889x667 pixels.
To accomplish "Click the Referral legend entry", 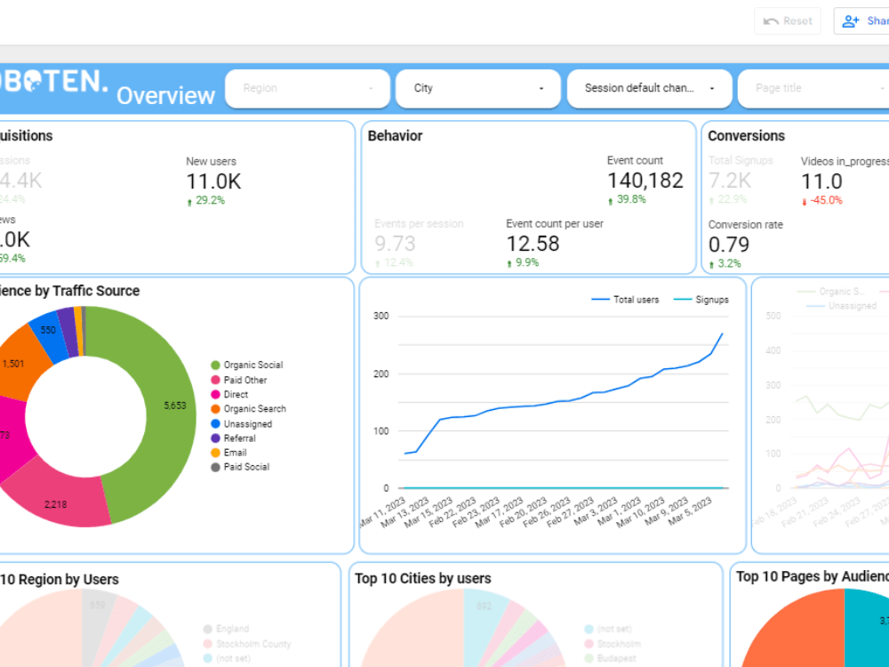I will (233, 438).
